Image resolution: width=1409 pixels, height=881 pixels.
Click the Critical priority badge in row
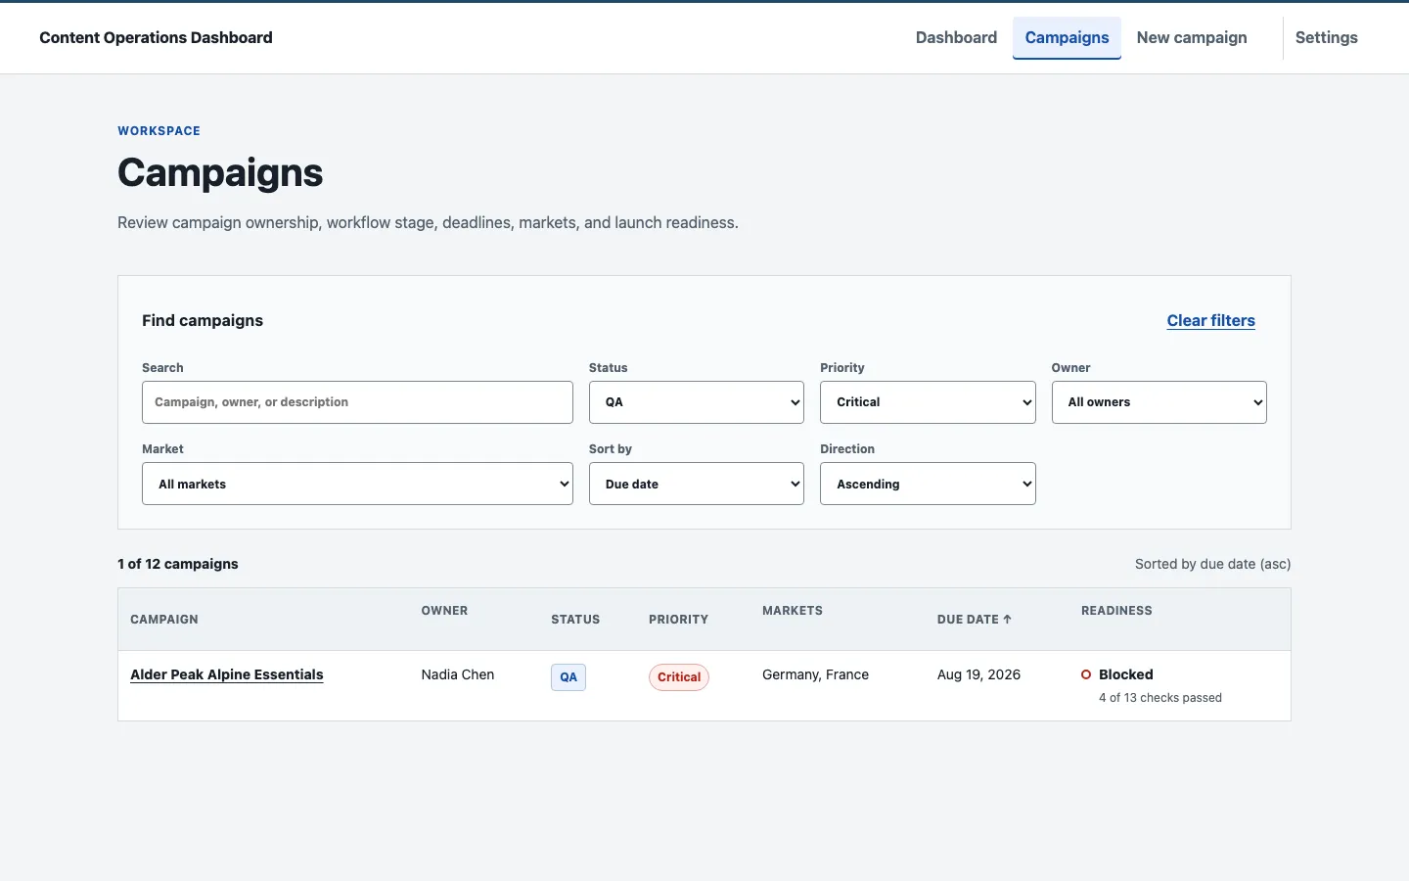point(679,677)
